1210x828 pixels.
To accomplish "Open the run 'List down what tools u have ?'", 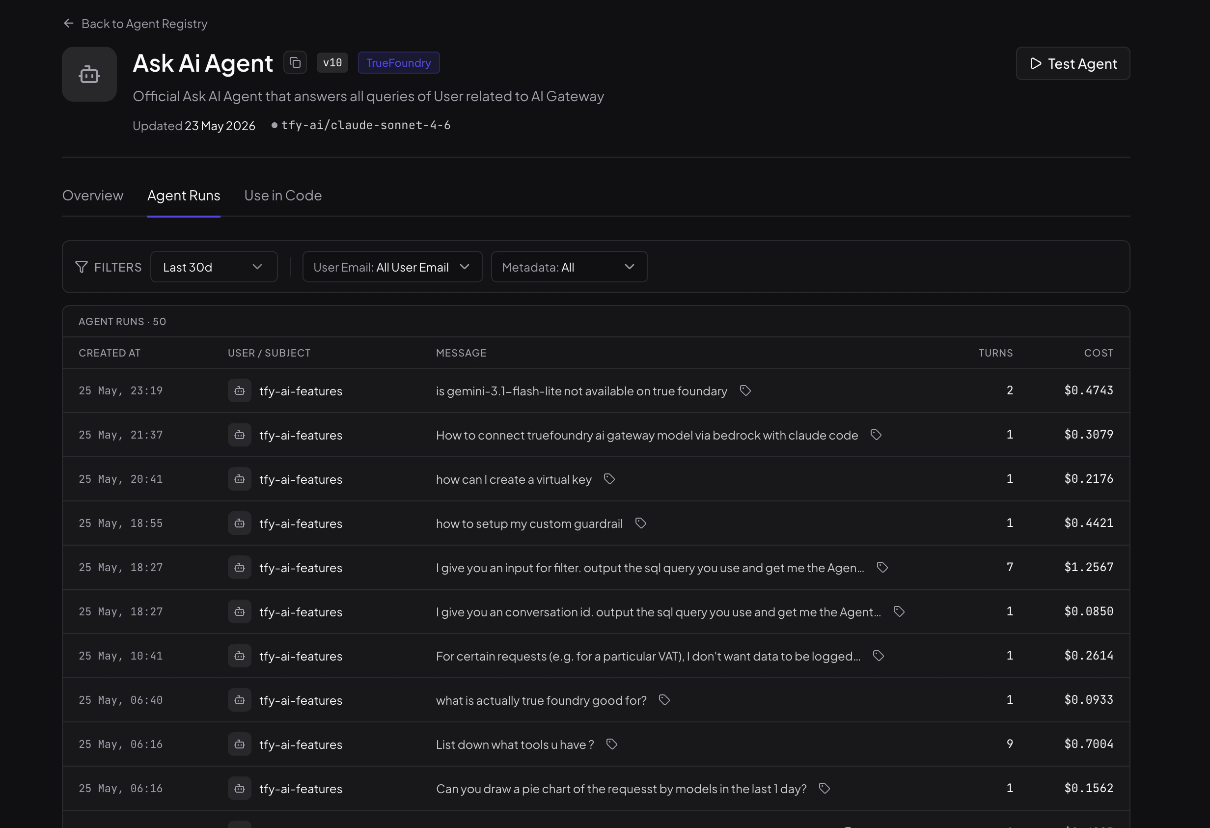I will [x=515, y=745].
